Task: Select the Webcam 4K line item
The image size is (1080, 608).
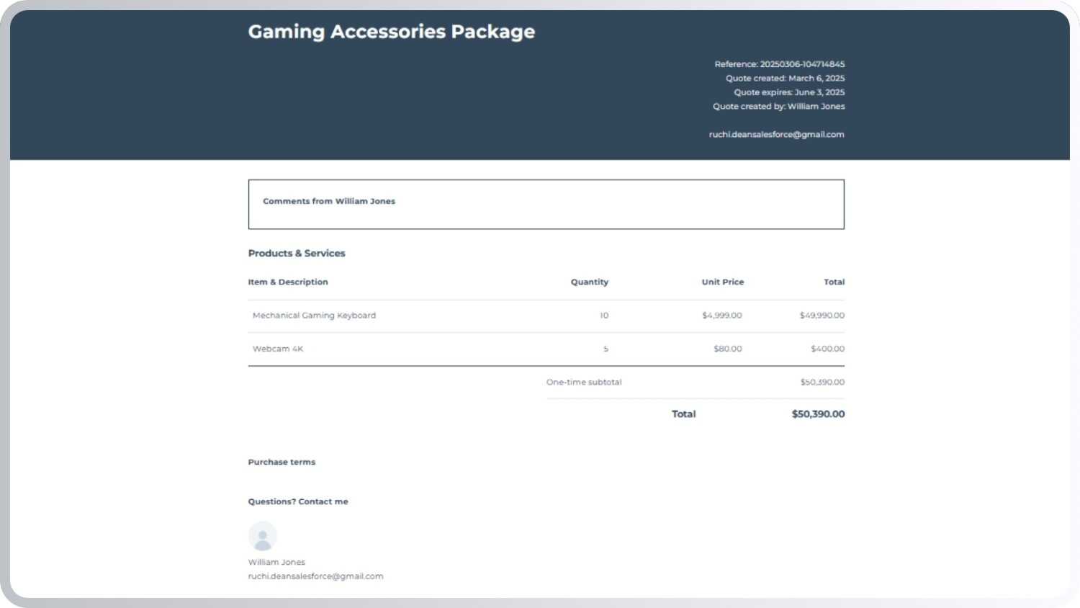Action: click(x=278, y=349)
